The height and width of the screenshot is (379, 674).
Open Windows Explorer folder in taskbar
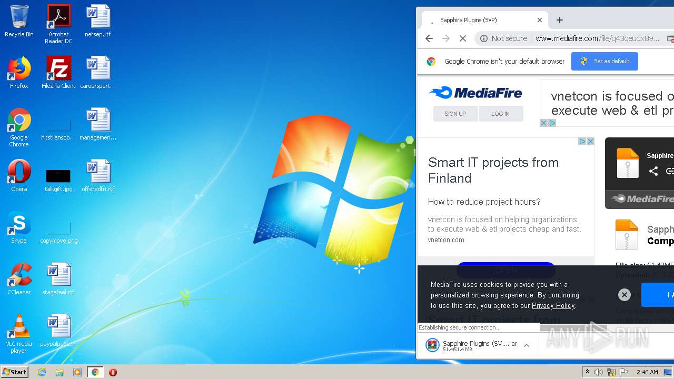[x=60, y=372]
